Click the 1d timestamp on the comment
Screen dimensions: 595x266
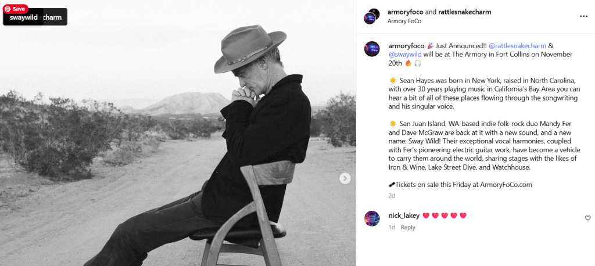click(x=392, y=227)
